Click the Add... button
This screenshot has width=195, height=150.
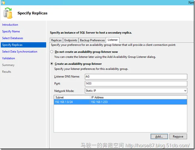click(x=159, y=136)
